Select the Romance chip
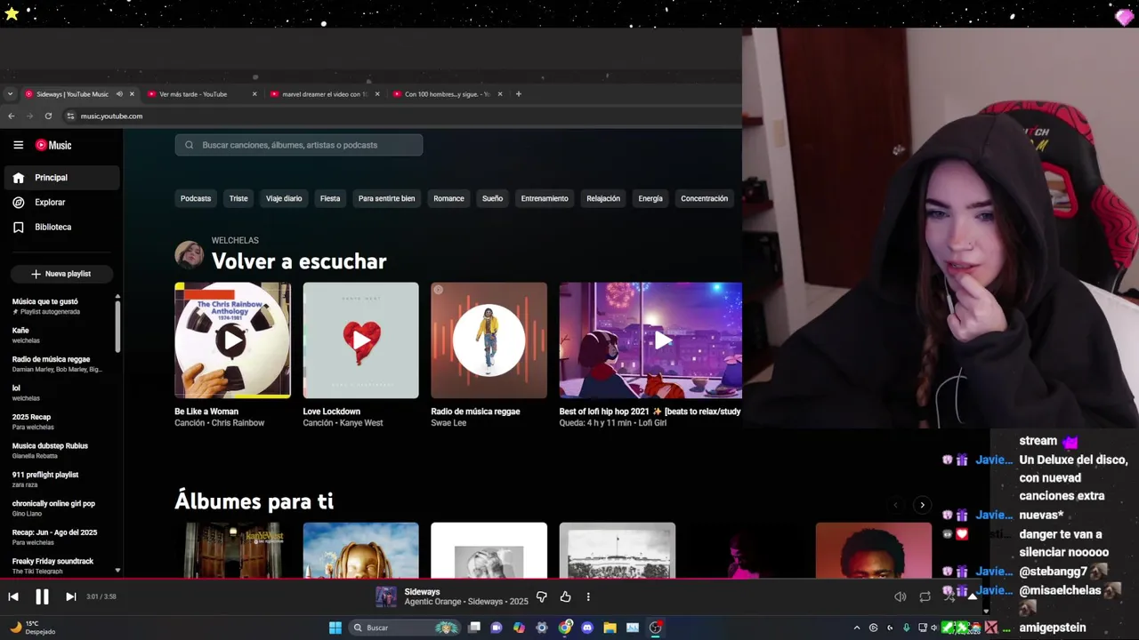1139x640 pixels. [448, 198]
